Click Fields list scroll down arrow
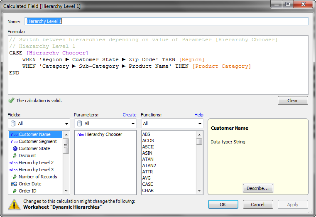 [66, 190]
